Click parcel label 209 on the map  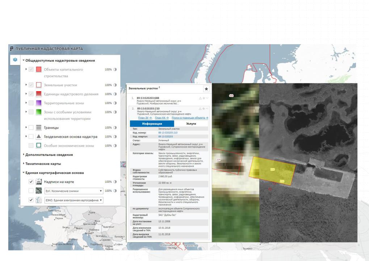tap(219, 160)
